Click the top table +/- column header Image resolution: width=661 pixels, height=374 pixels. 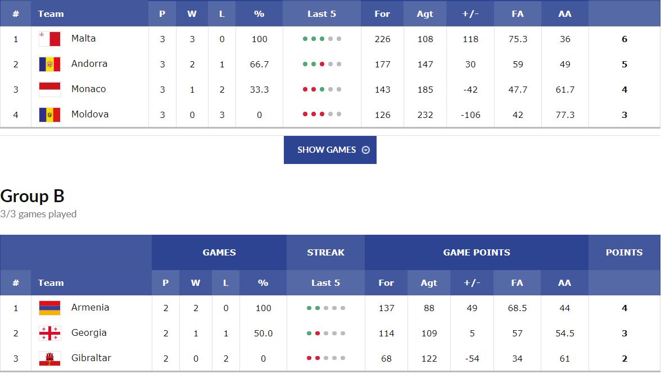click(x=470, y=14)
